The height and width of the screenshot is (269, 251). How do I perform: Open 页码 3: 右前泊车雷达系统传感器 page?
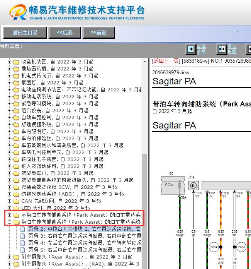point(85,236)
